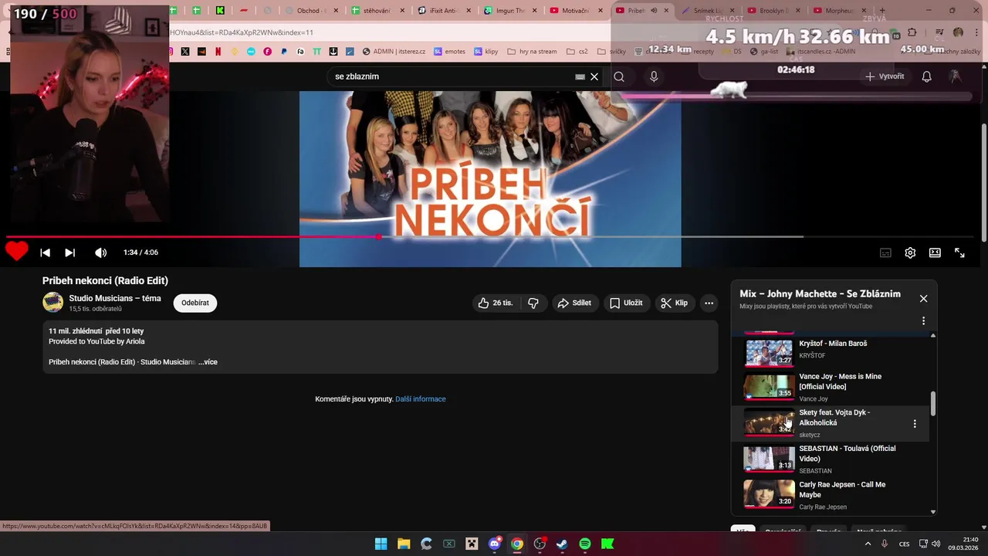The image size is (988, 556).
Task: Open the Mix playlist options menu
Action: pyautogui.click(x=923, y=320)
